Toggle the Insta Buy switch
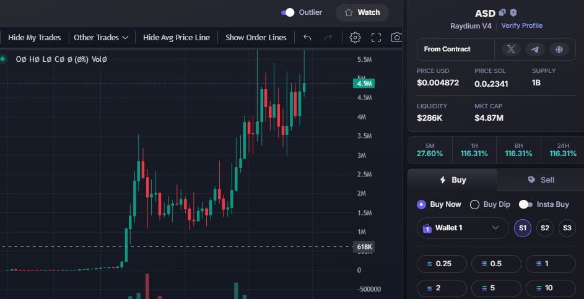Screen dimensions: 584x299 coord(526,204)
